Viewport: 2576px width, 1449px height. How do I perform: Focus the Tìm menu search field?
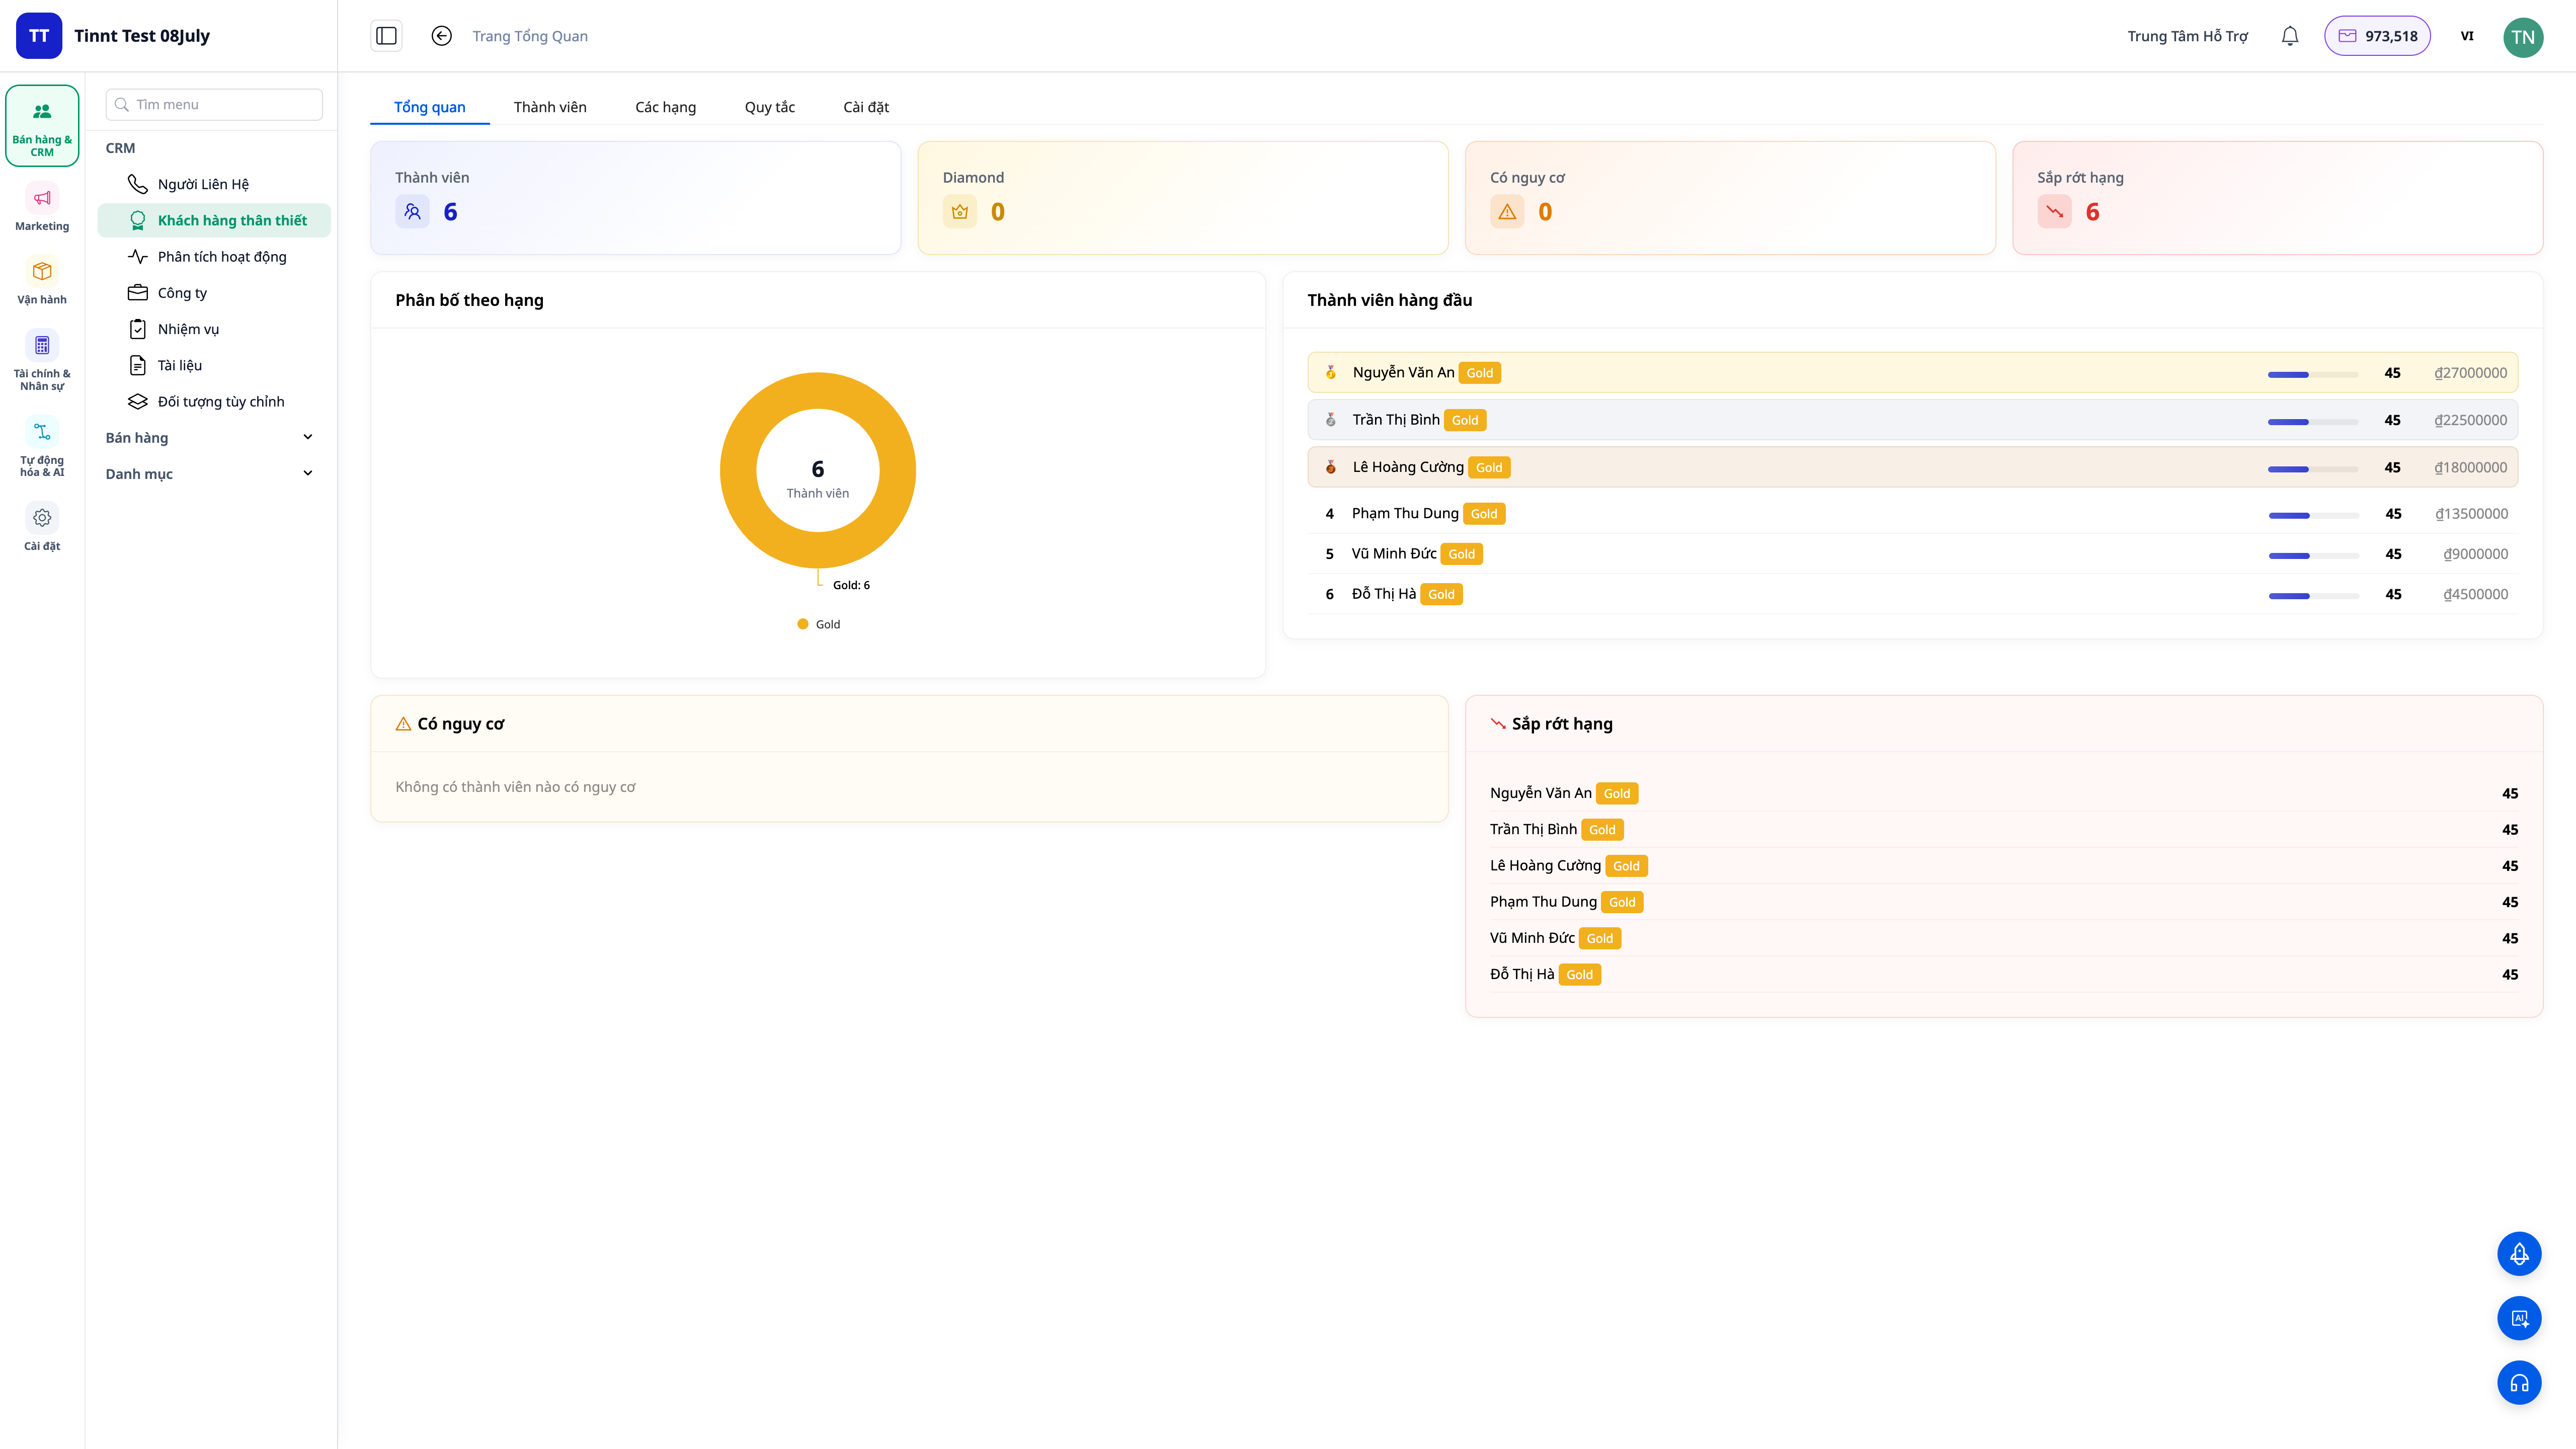pyautogui.click(x=214, y=104)
